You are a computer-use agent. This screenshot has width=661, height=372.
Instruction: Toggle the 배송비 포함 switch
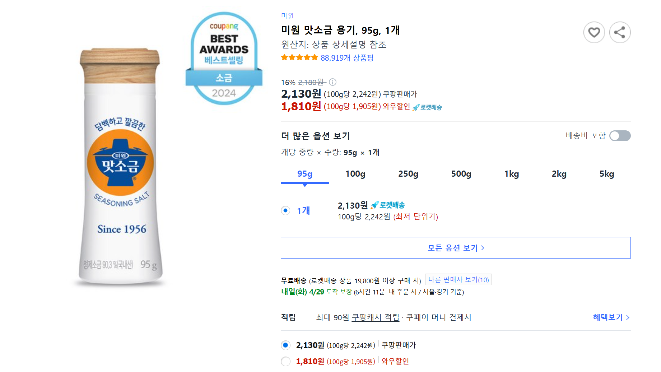click(x=620, y=136)
